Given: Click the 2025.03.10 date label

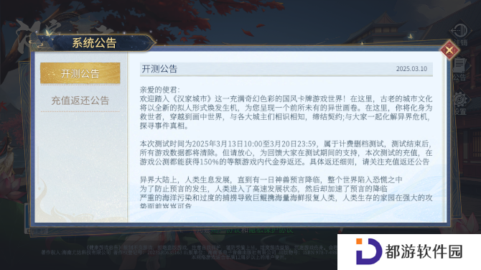Looking at the screenshot, I should [x=411, y=69].
